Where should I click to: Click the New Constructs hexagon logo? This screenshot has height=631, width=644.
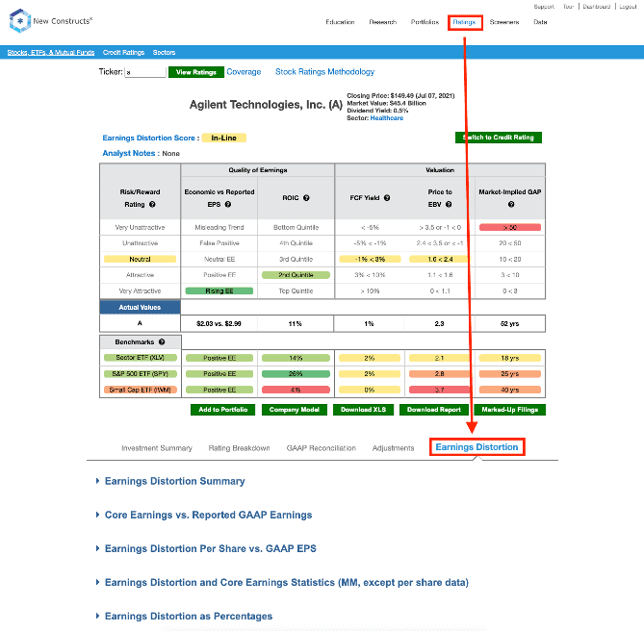point(20,21)
